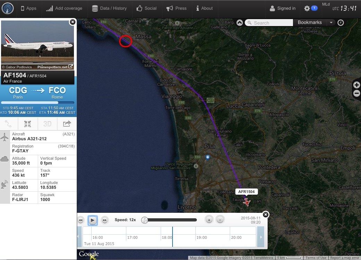
Task: Open the About menu
Action: (204, 8)
